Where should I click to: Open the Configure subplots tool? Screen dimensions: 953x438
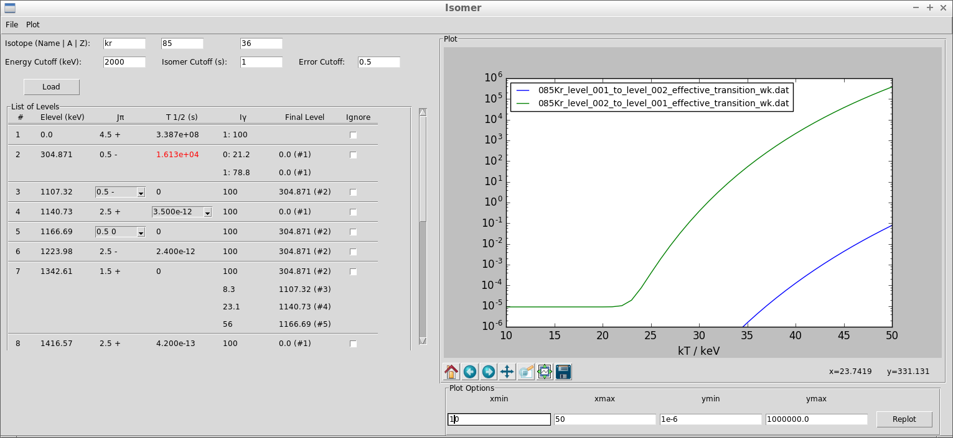pos(545,372)
